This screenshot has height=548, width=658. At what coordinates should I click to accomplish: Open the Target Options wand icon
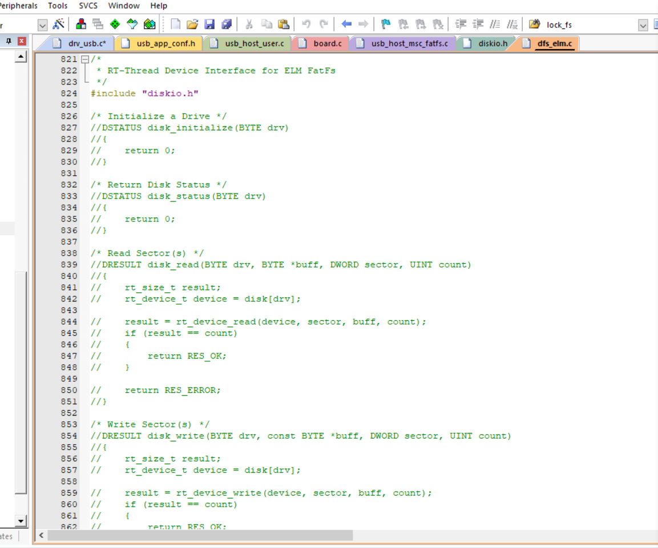58,25
